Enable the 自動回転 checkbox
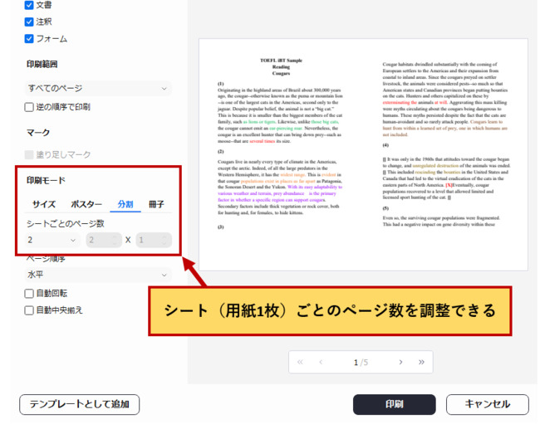 coord(29,294)
